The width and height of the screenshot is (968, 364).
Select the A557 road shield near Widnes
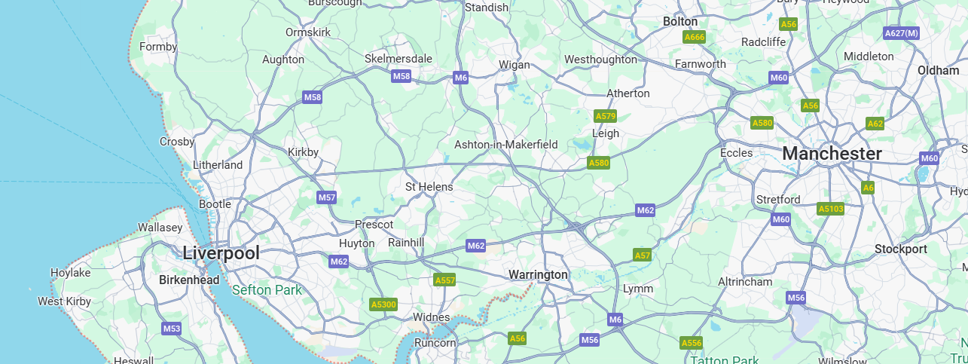tap(445, 280)
